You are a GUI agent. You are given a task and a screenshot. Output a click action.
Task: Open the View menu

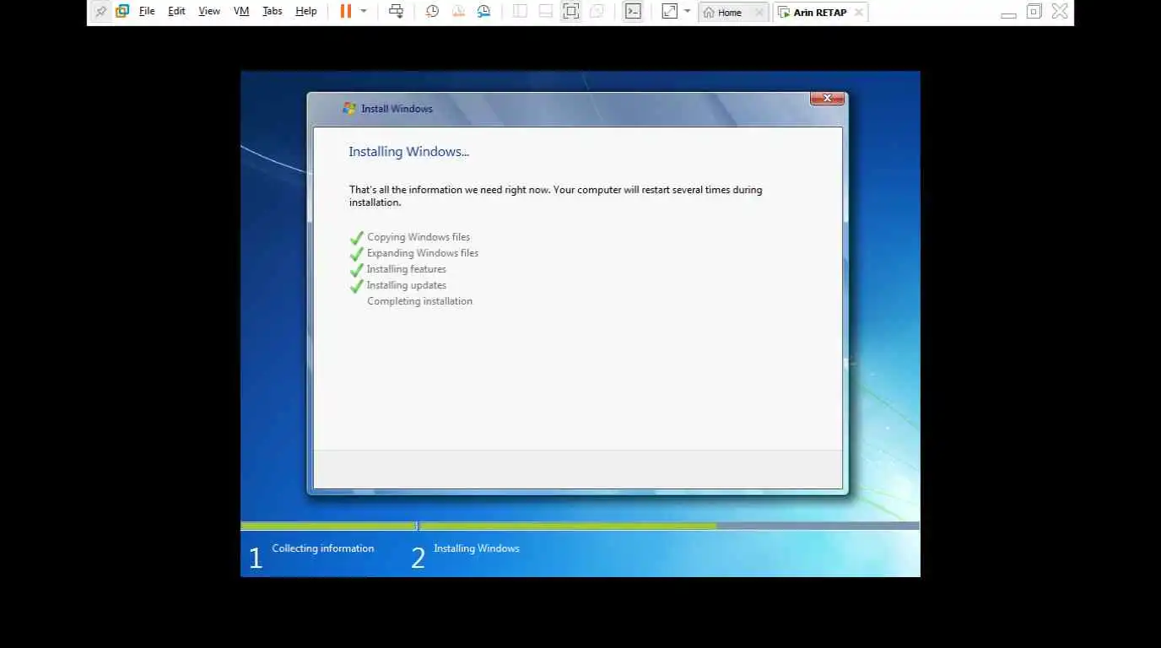209,12
